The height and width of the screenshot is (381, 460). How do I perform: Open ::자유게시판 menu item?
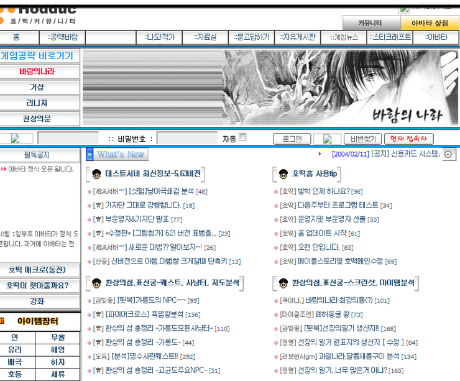(x=298, y=37)
